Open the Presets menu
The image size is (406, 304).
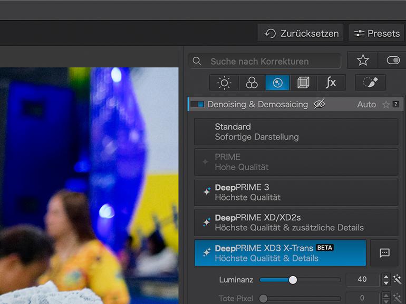tap(376, 33)
